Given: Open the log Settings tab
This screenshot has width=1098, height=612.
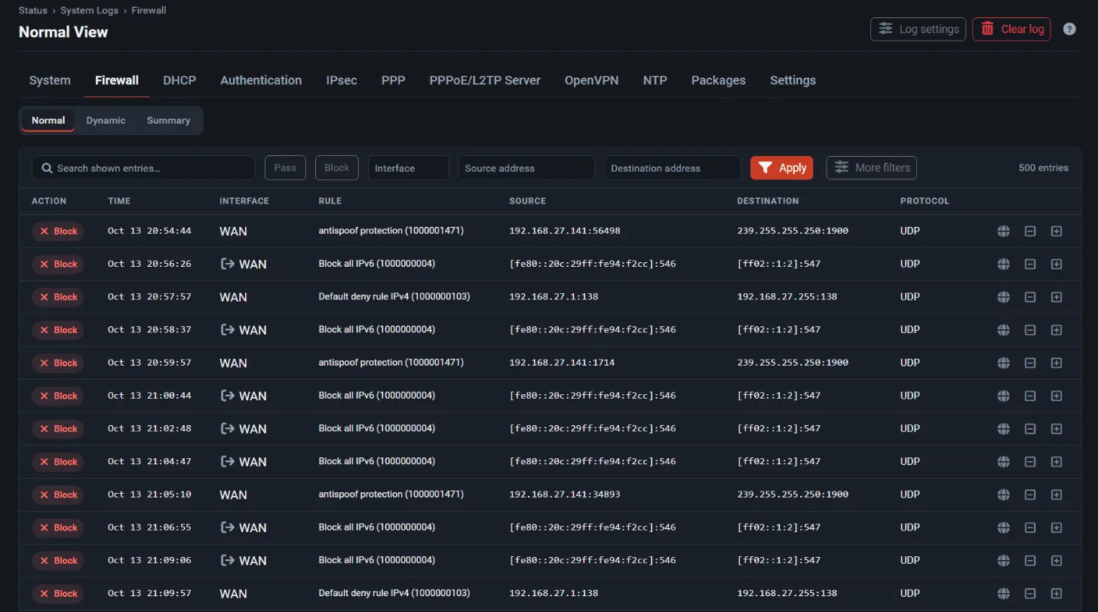Looking at the screenshot, I should click(793, 81).
